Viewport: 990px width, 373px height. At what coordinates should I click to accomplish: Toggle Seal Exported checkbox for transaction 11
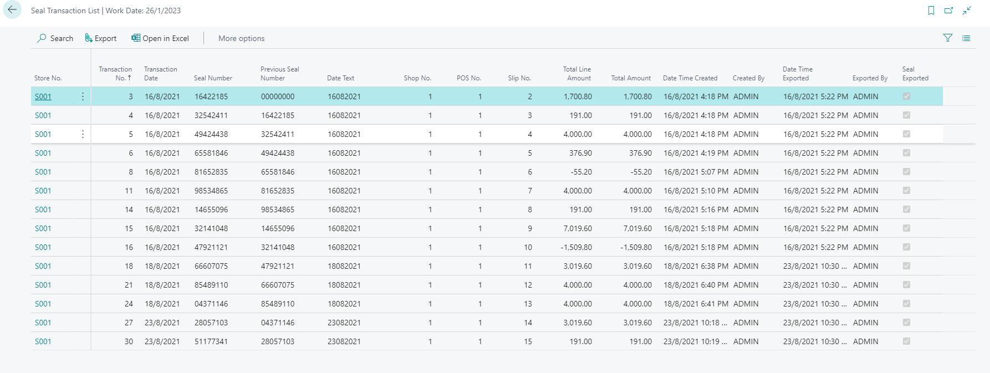click(906, 191)
